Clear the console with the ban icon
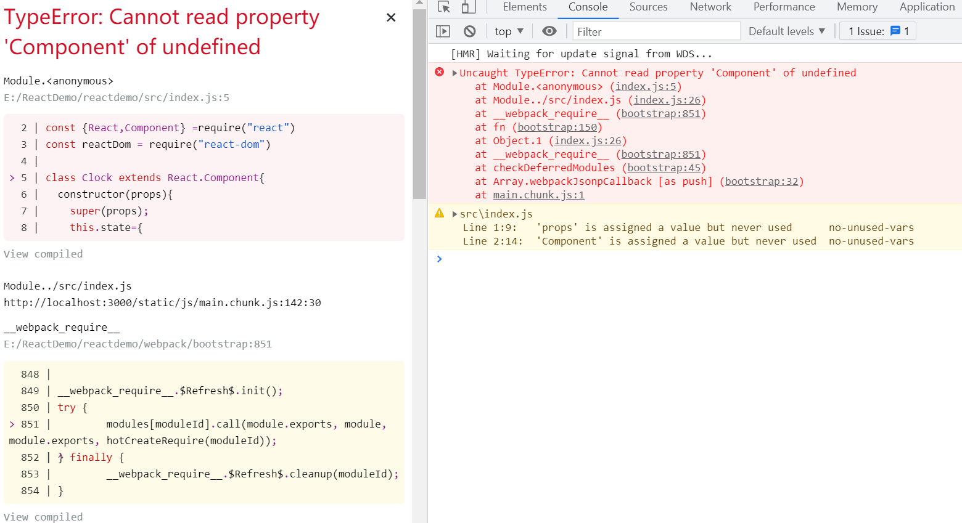This screenshot has height=523, width=962. pos(470,31)
